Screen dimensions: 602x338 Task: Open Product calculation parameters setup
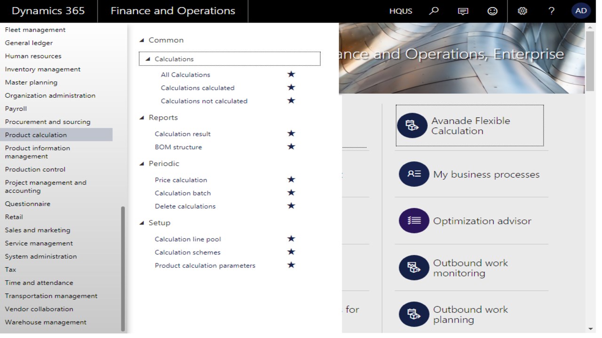[205, 265]
